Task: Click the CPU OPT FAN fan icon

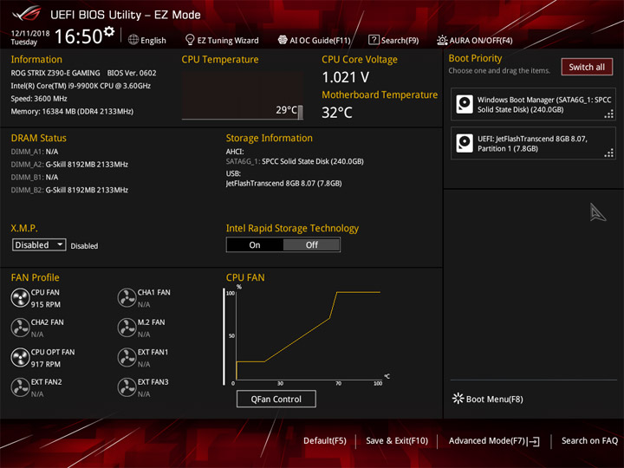Action: point(20,358)
